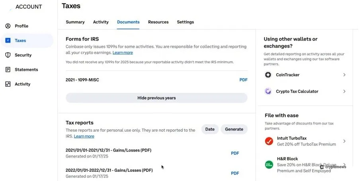Expand the Intuit TurboTax chevron arrow
359x181 pixels.
tap(344, 141)
